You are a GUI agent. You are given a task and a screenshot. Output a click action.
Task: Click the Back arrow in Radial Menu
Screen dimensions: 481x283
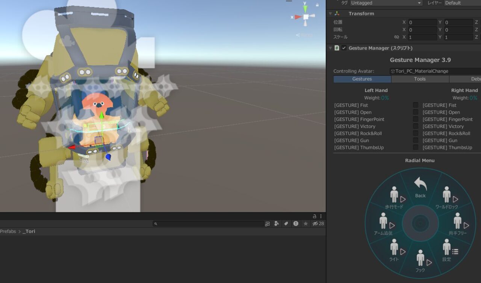tap(420, 187)
